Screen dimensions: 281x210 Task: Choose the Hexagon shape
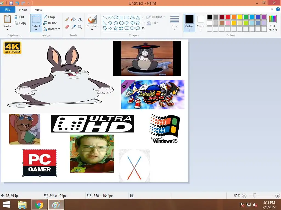pyautogui.click(x=121, y=23)
